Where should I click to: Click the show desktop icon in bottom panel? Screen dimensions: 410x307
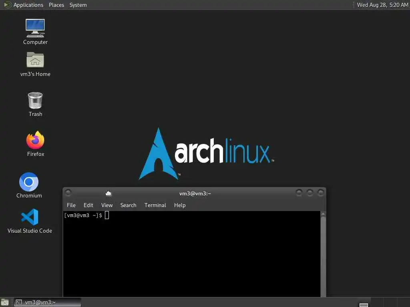pyautogui.click(x=5, y=303)
